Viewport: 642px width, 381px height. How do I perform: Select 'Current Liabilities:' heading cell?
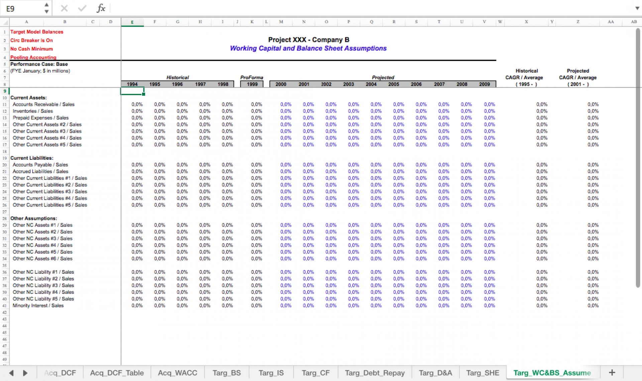click(32, 158)
